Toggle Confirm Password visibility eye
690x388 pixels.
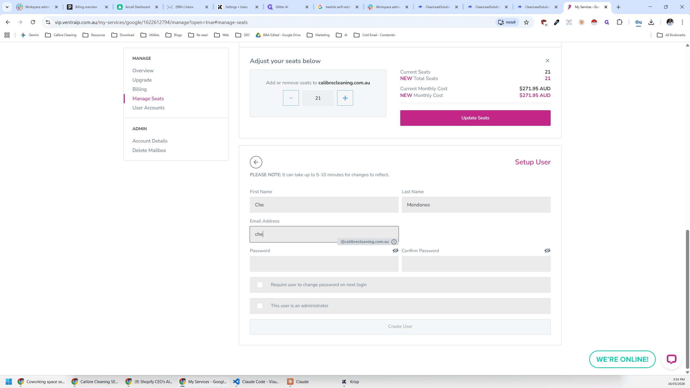pyautogui.click(x=547, y=251)
